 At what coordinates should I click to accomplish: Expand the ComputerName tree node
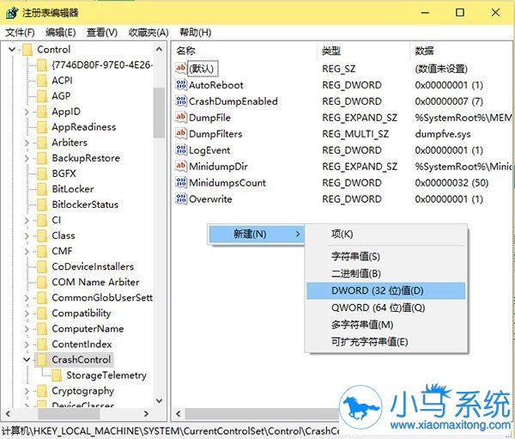pos(27,329)
